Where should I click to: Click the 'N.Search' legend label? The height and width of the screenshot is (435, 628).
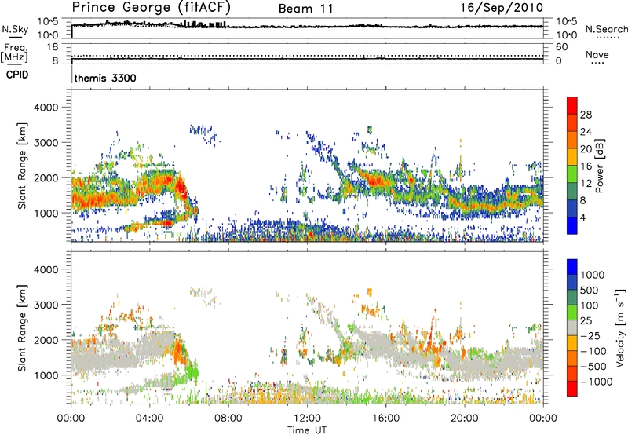pos(606,29)
